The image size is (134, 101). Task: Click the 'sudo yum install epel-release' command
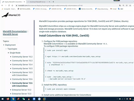[x=89, y=89]
